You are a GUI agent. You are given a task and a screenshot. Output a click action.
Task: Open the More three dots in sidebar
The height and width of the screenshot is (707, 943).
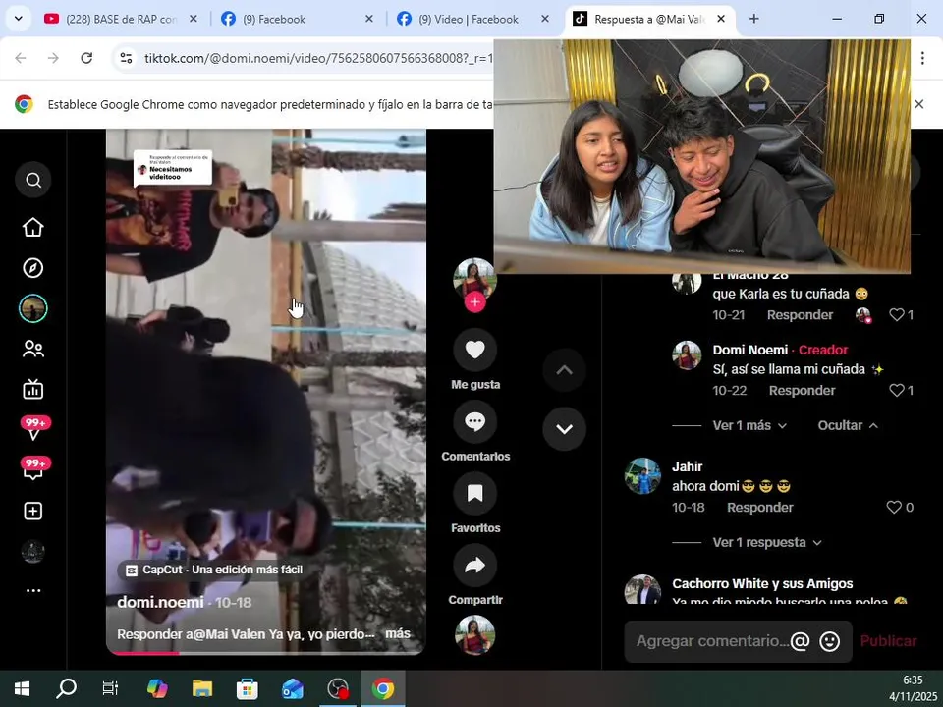(33, 591)
